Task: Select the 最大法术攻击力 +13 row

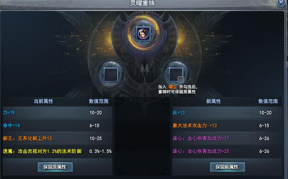Action: click(227, 125)
